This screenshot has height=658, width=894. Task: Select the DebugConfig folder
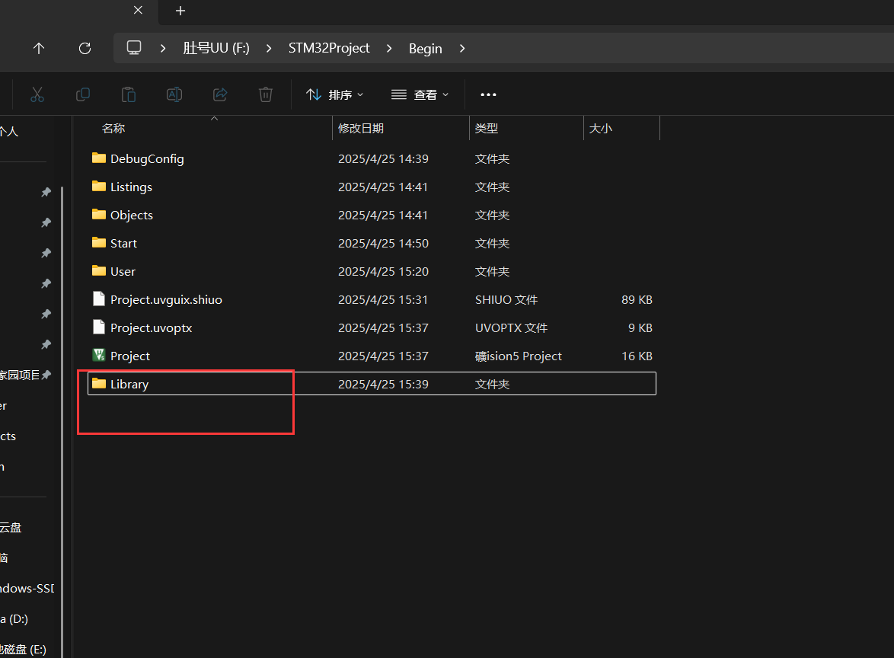click(x=372, y=158)
